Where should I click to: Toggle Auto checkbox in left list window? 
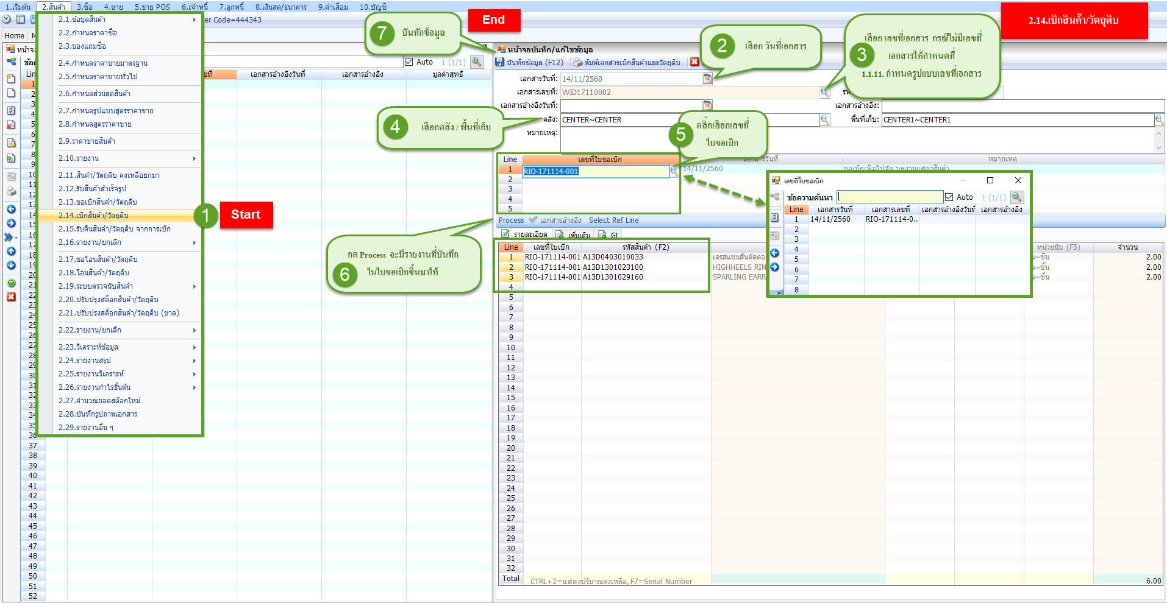coord(409,62)
